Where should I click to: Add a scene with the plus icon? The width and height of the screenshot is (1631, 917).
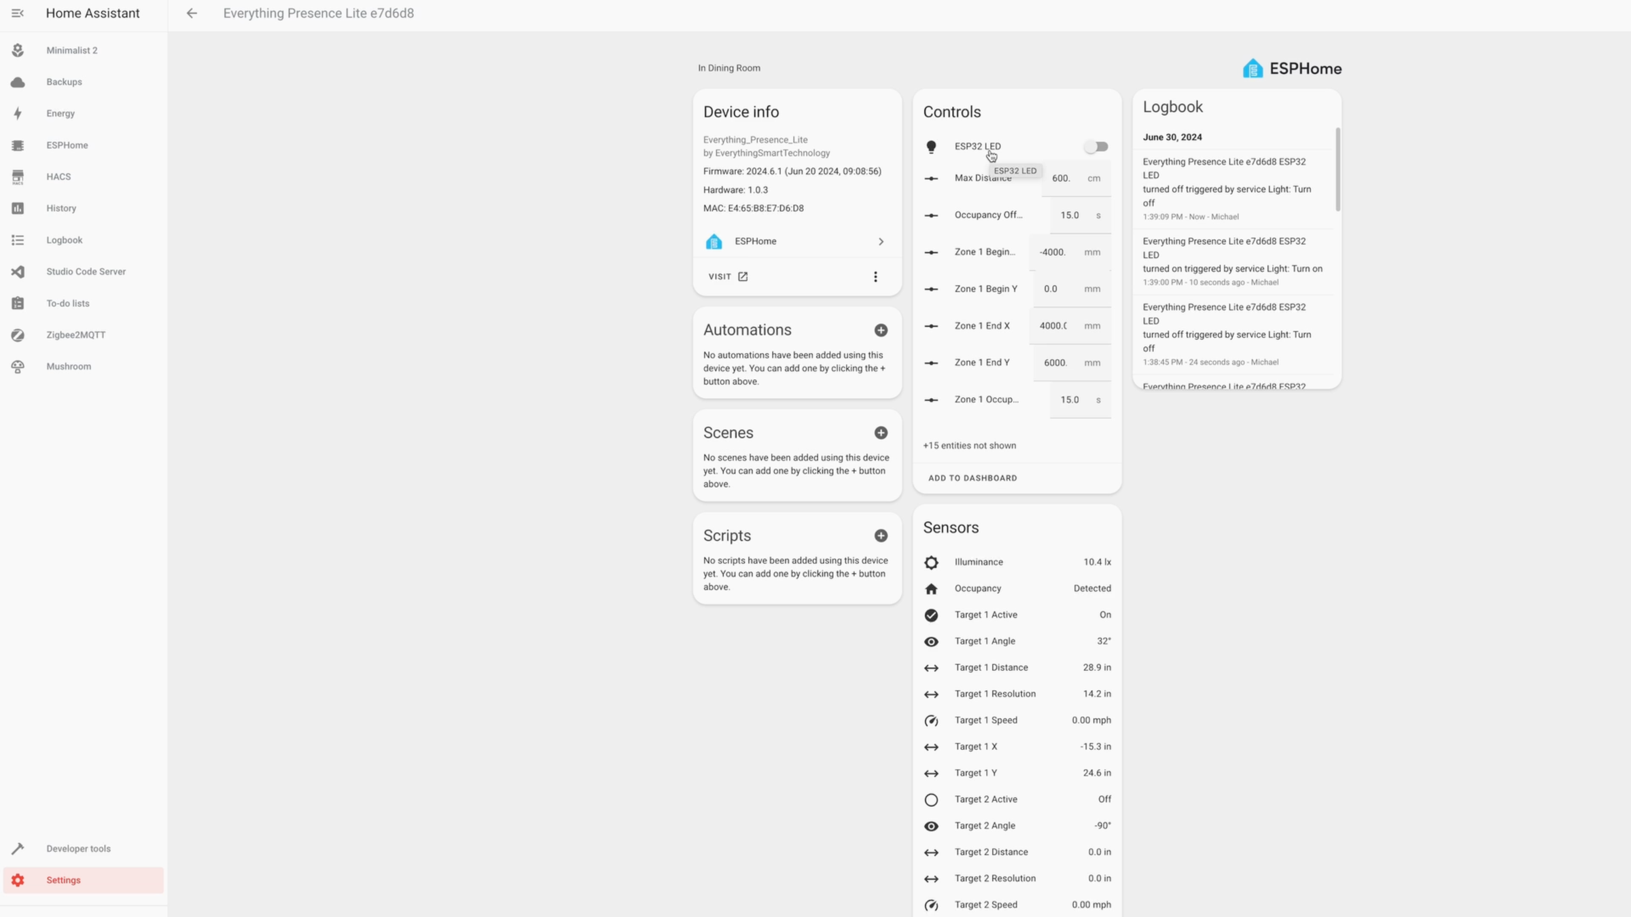click(x=881, y=433)
